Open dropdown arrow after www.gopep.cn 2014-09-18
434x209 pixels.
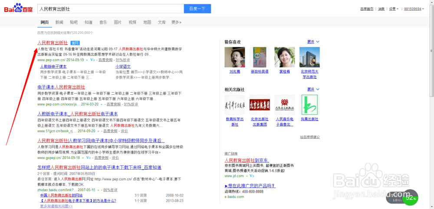click(x=83, y=158)
